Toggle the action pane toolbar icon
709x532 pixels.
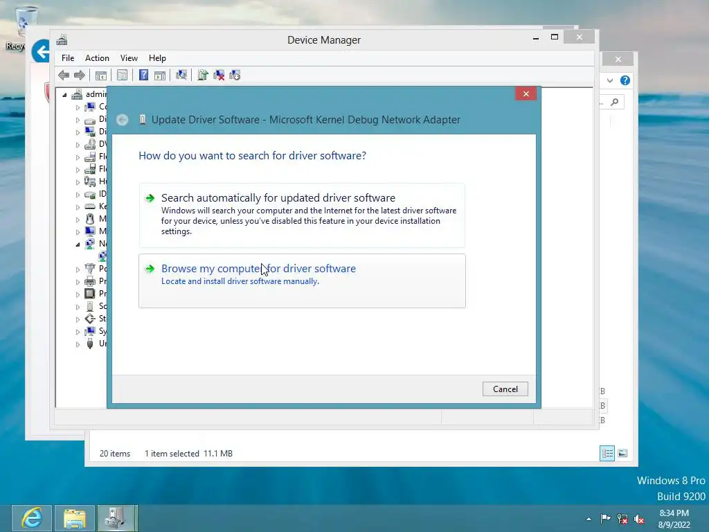(160, 75)
